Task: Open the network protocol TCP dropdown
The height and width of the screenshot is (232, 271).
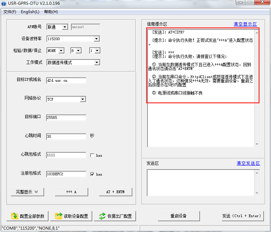Action: (x=82, y=99)
